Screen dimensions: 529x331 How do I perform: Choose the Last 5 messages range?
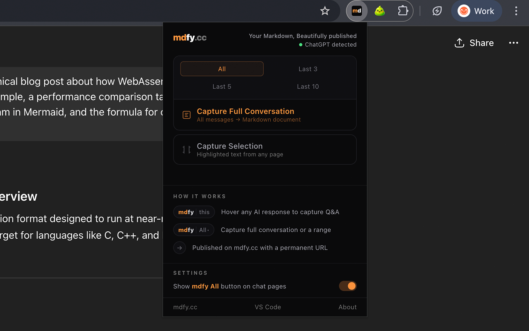click(222, 86)
